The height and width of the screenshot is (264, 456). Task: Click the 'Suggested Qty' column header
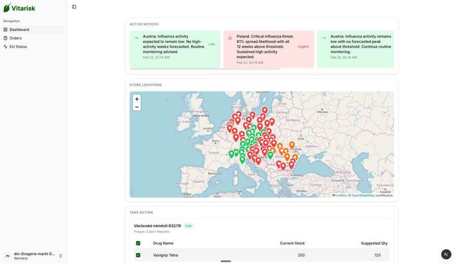tap(375, 243)
